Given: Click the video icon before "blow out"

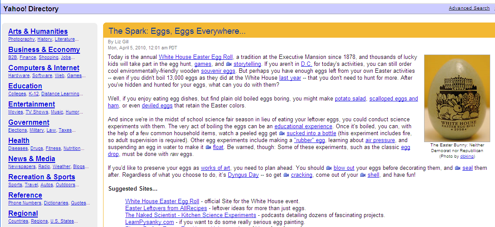Looking at the screenshot, I should tap(329, 168).
